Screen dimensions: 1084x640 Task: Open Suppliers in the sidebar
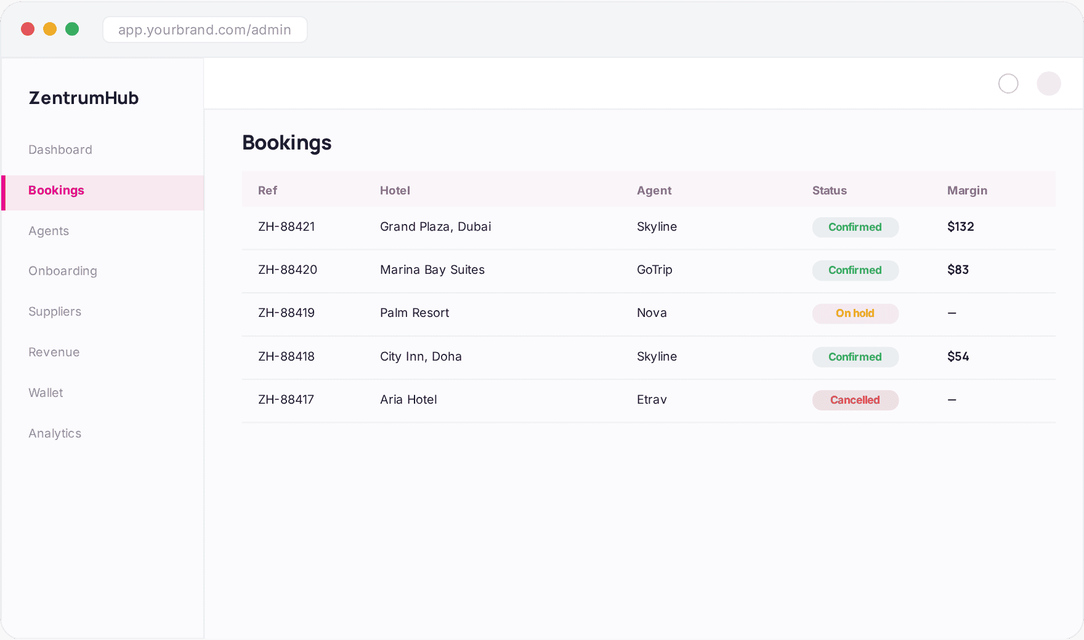[x=55, y=311]
